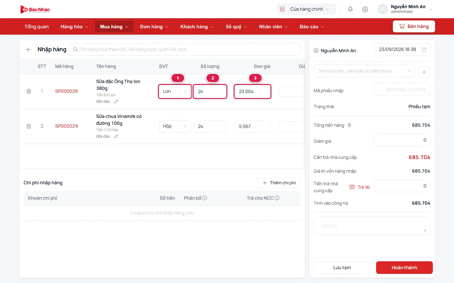The image size is (454, 283).
Task: Edit note pencil for Sữa chua Vinamilk
Action: click(x=116, y=136)
